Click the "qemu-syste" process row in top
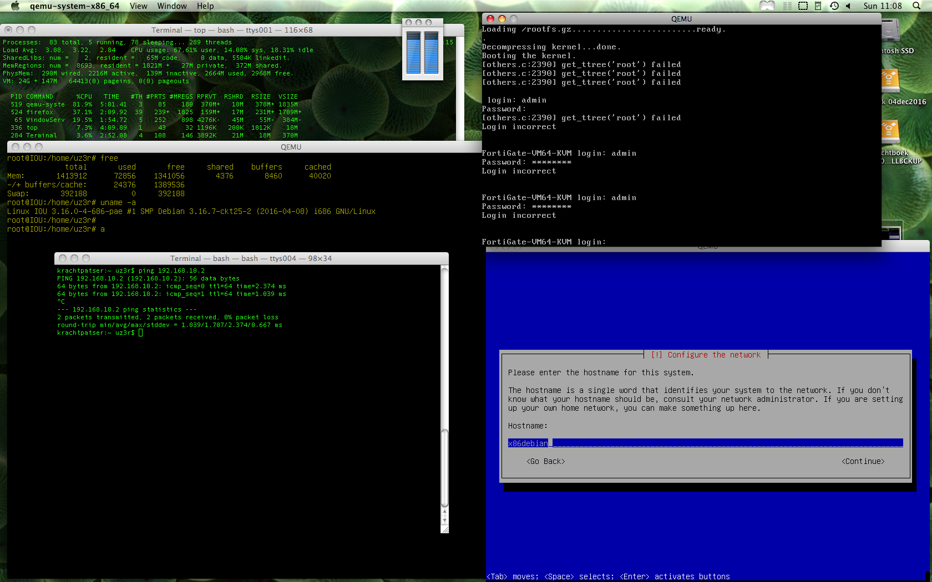 click(154, 104)
